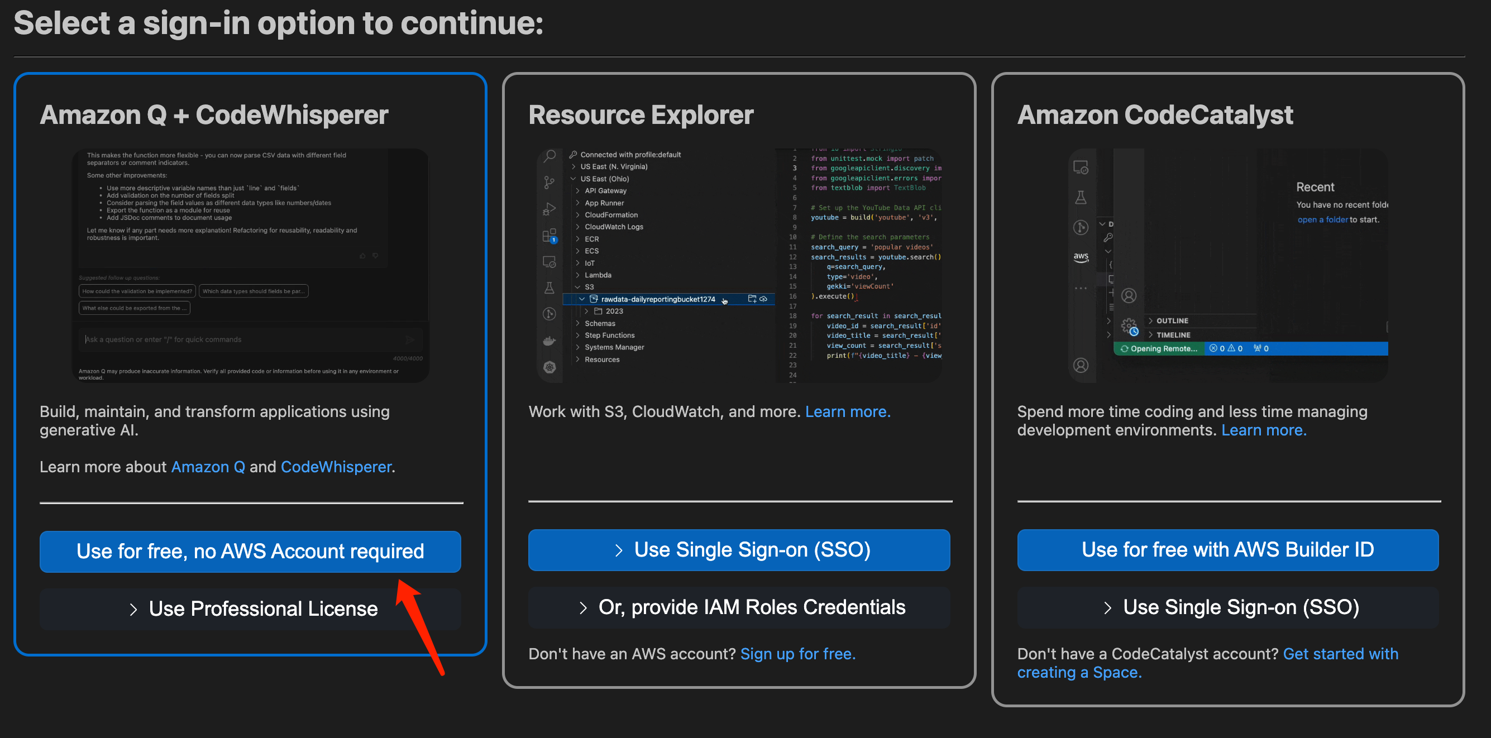Click "Build, maintain, and transform applications" description
This screenshot has height=738, width=1491.
coord(215,421)
